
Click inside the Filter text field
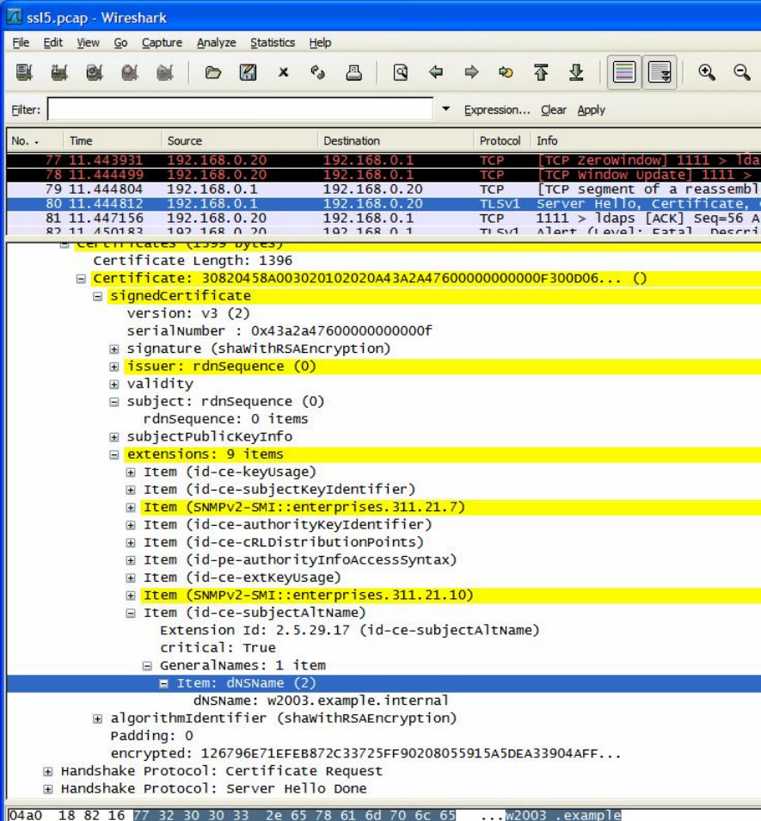click(240, 110)
